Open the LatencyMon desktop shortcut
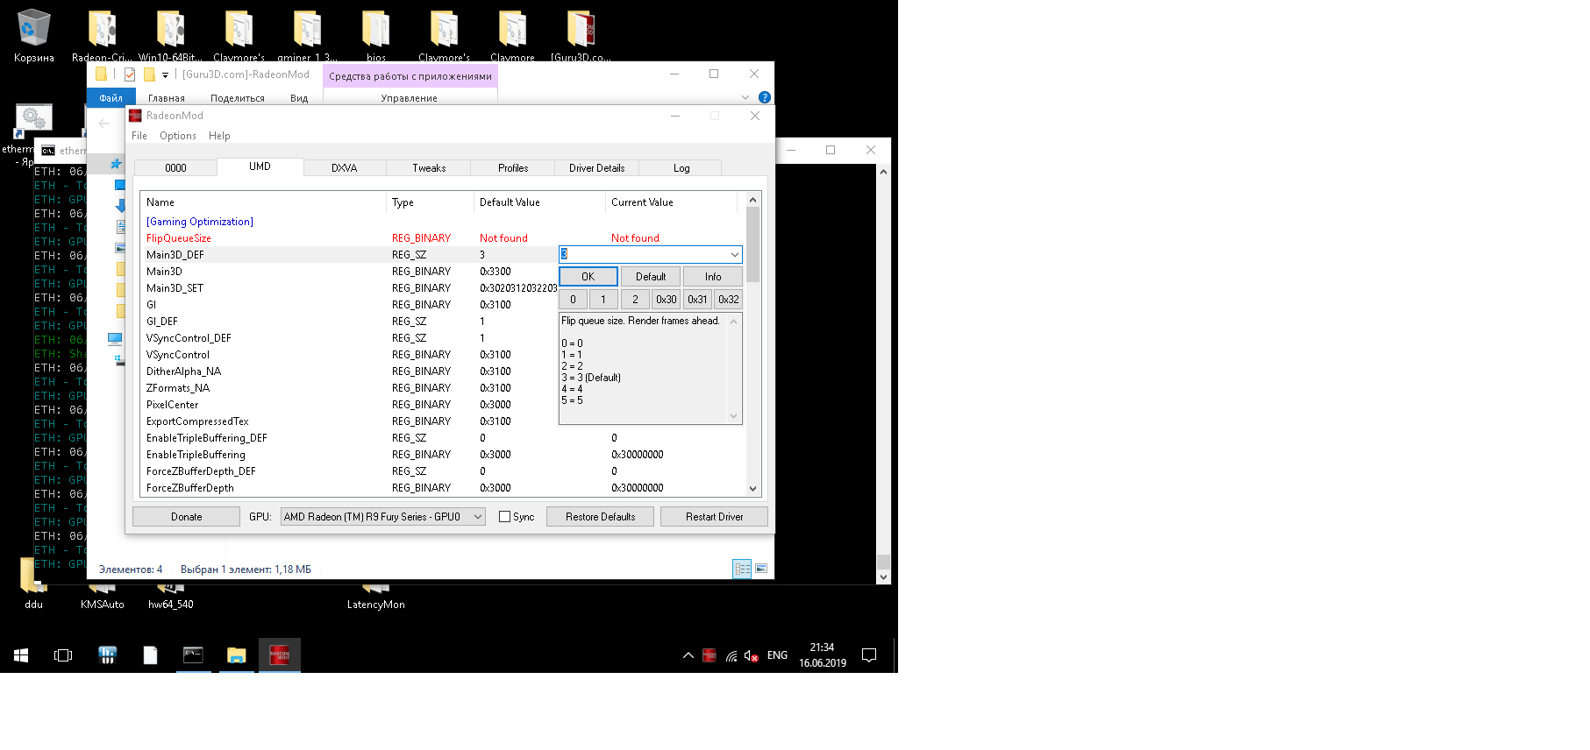1590x750 pixels. (x=375, y=596)
